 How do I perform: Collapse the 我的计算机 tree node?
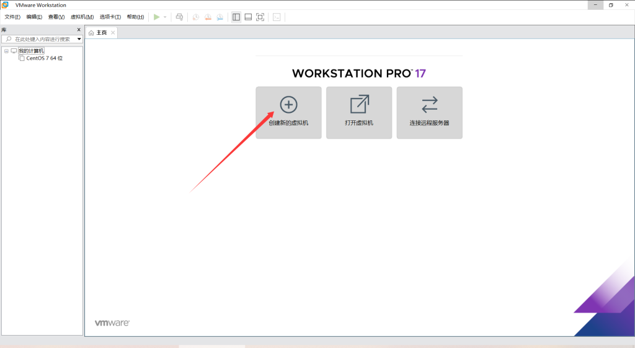tap(6, 51)
